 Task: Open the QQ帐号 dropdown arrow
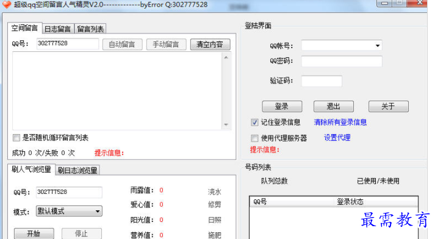click(x=378, y=46)
